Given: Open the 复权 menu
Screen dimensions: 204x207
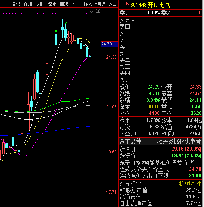Looking at the screenshot, I should pyautogui.click(x=16, y=4).
